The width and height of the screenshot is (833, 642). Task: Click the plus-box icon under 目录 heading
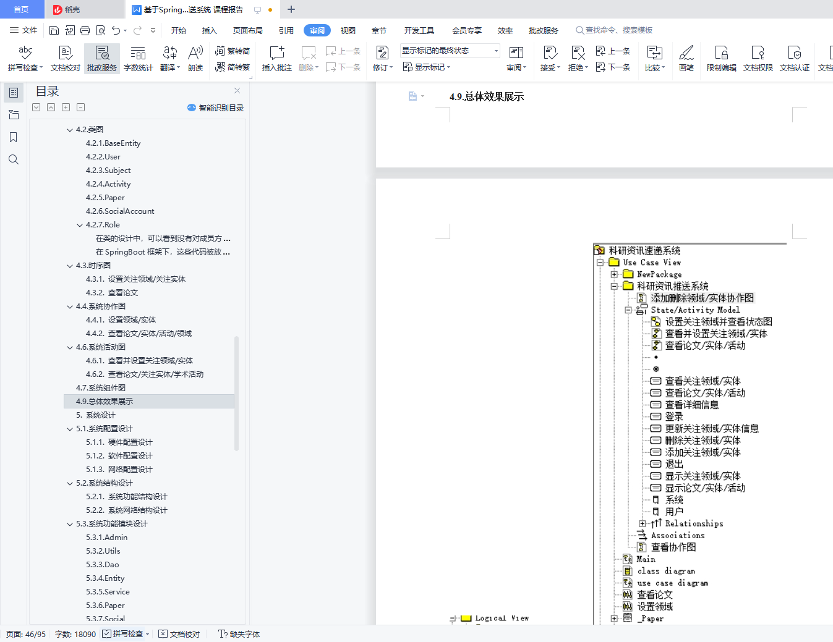(66, 108)
